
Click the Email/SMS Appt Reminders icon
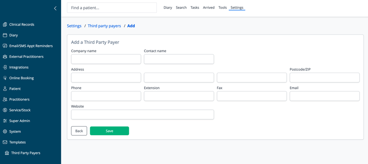pyautogui.click(x=5, y=46)
